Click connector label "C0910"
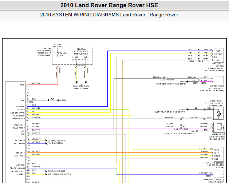Image resolution: width=229 pixels, height=183 pixels. tap(183, 81)
